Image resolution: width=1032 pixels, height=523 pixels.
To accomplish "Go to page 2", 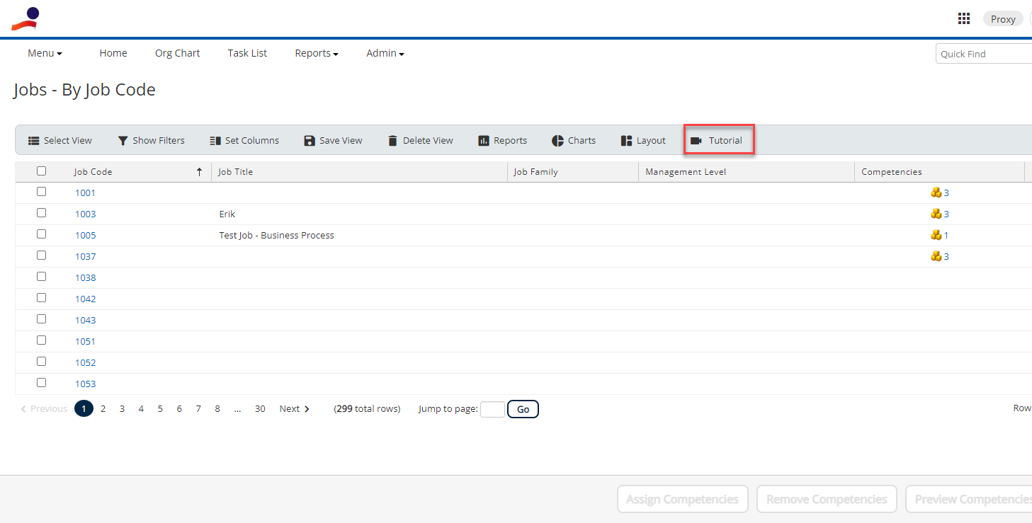I will pos(103,409).
